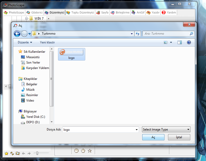206x161 pixels.
Task: Cancel the dialog with İptal
Action: click(179, 137)
